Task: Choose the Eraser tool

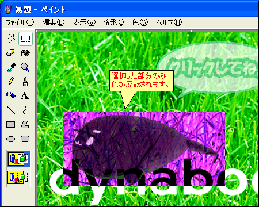Action: [11, 53]
